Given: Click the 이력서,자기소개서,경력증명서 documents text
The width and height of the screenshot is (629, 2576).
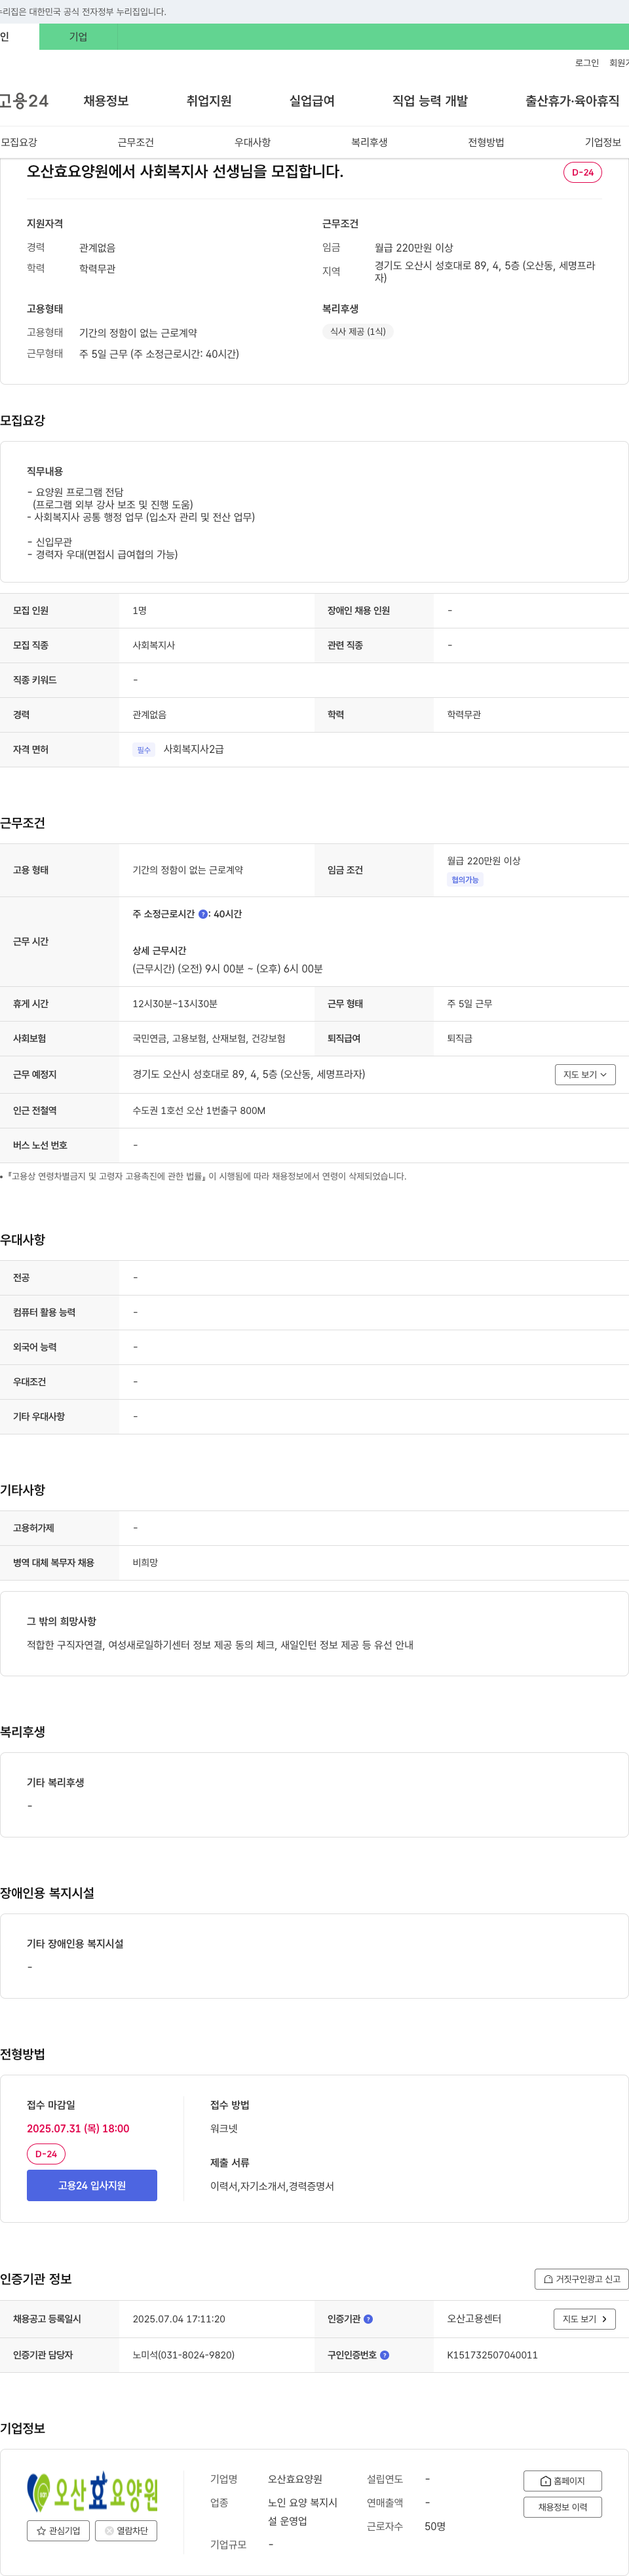Looking at the screenshot, I should click(272, 2186).
